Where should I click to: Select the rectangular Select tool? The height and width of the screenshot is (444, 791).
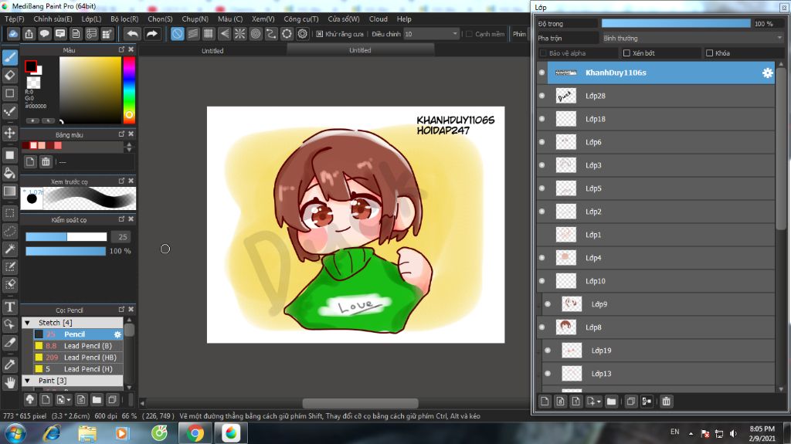9,213
